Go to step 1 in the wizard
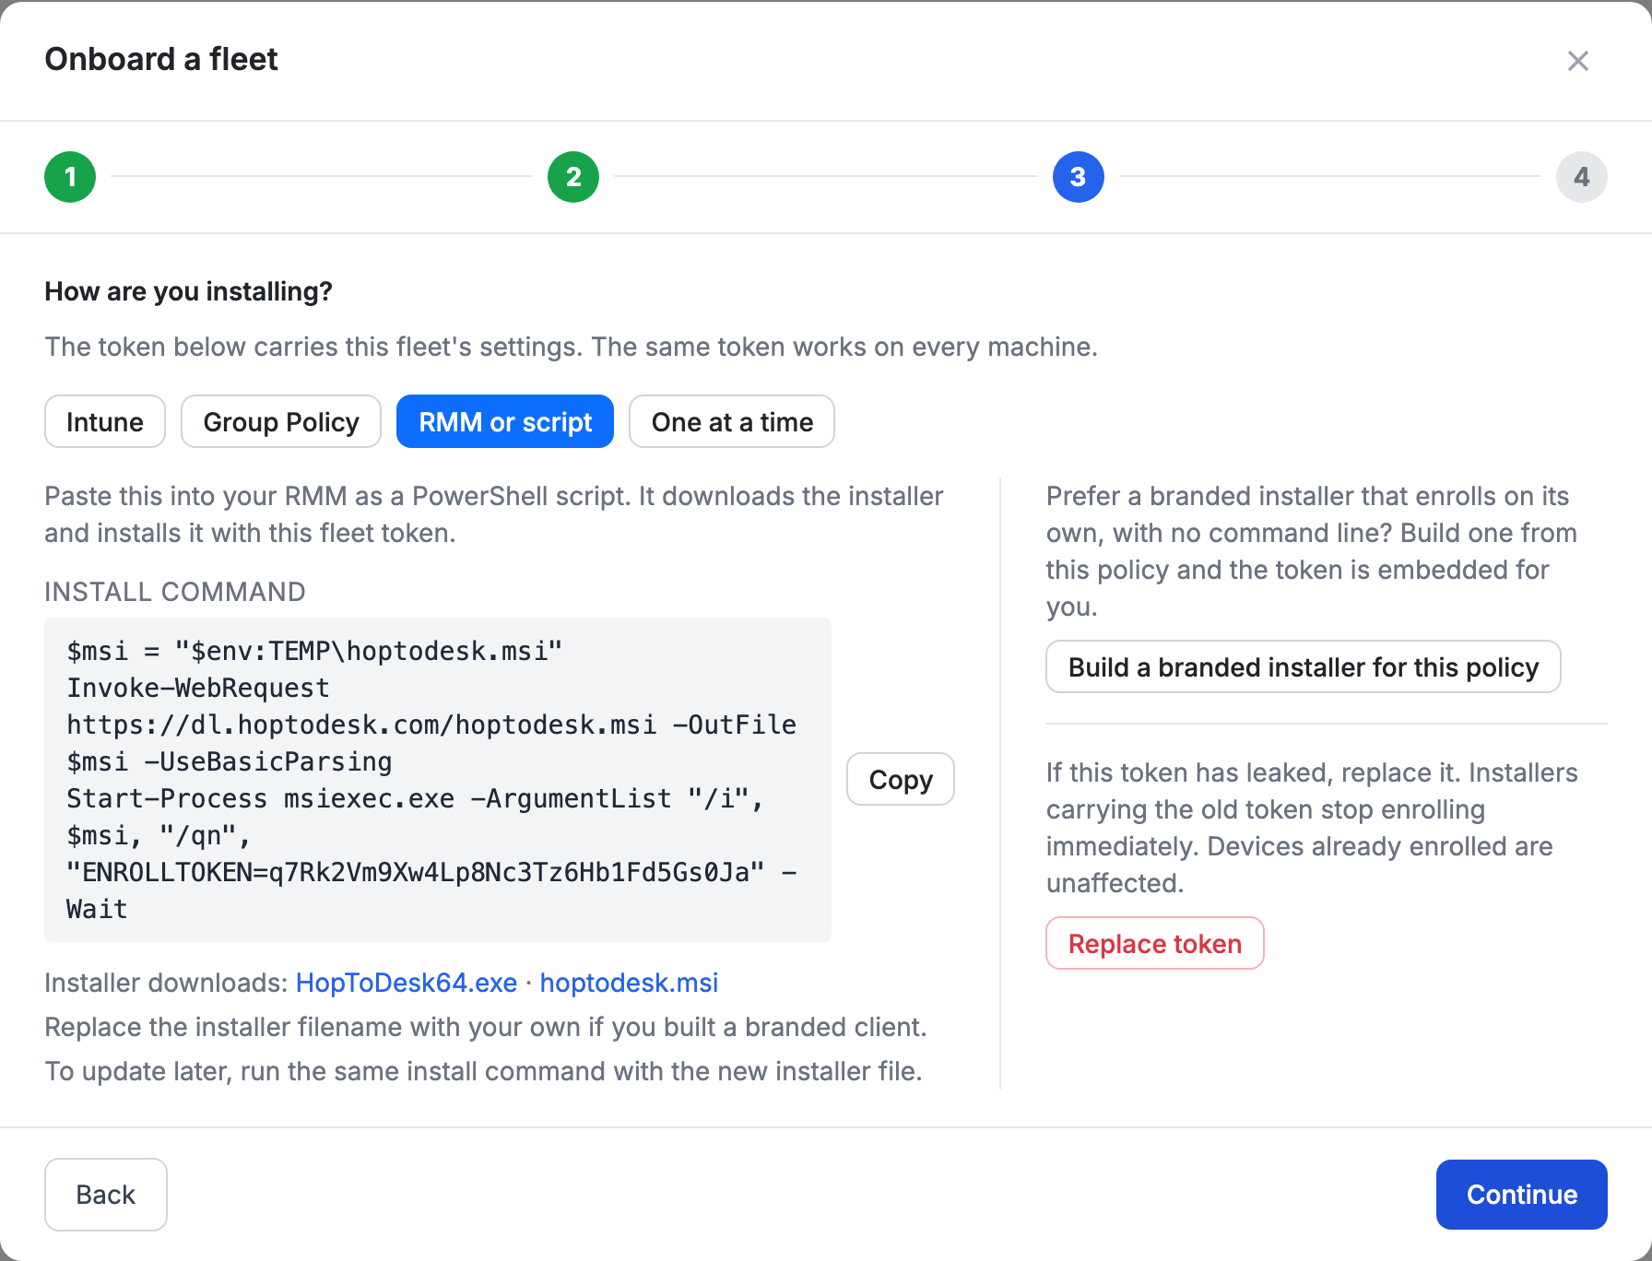The width and height of the screenshot is (1652, 1261). coord(70,177)
